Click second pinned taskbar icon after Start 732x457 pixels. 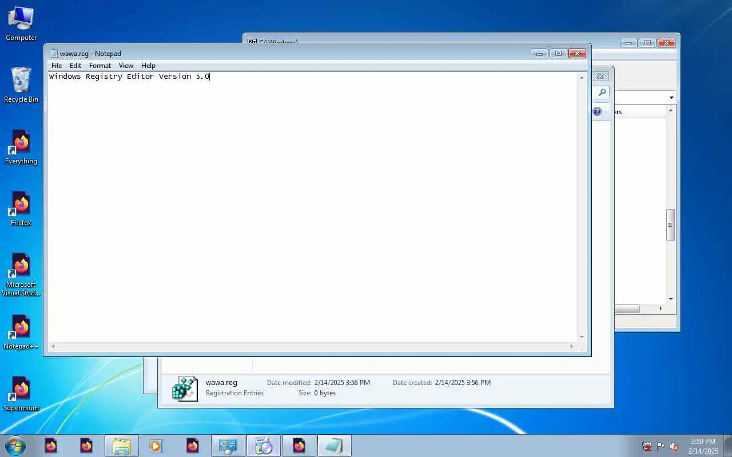pyautogui.click(x=86, y=446)
